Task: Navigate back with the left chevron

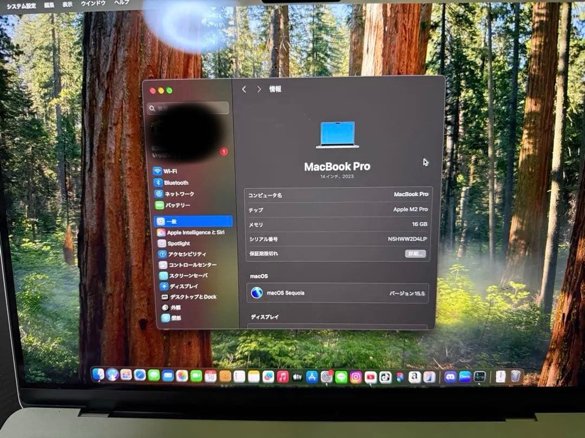Action: (244, 89)
